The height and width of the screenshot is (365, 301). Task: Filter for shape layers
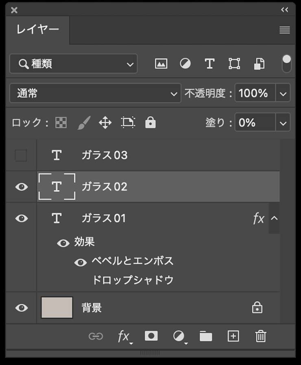pyautogui.click(x=234, y=64)
